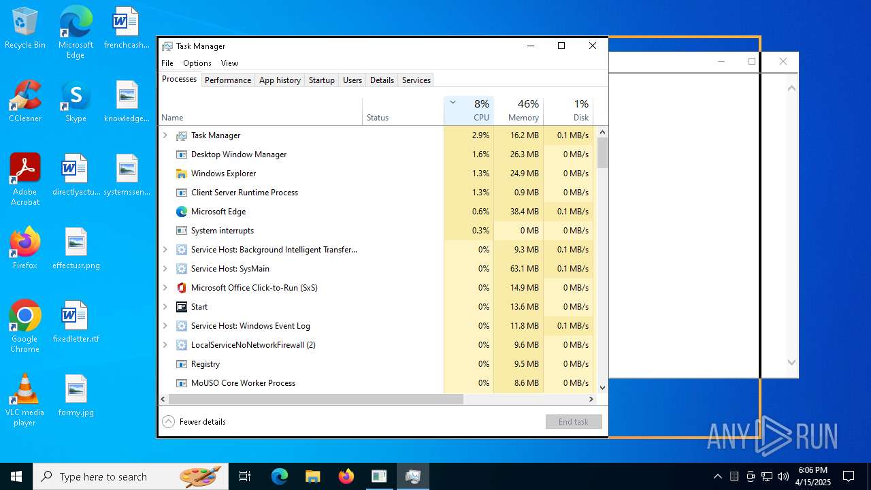Click the Task Manager process icon

click(x=182, y=135)
